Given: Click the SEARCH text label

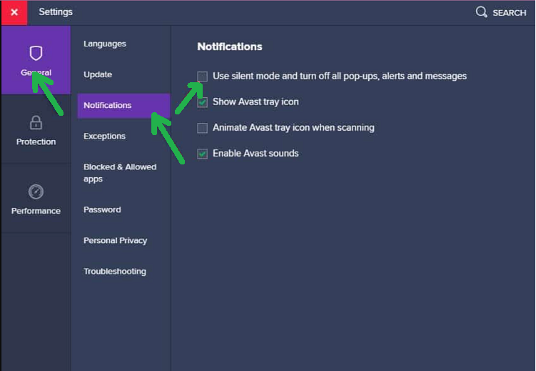Looking at the screenshot, I should click(509, 13).
